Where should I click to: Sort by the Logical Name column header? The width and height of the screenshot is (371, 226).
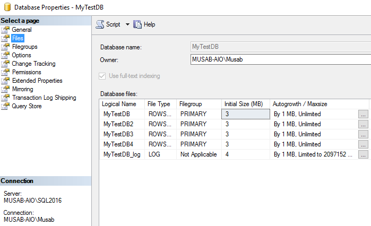pos(119,104)
